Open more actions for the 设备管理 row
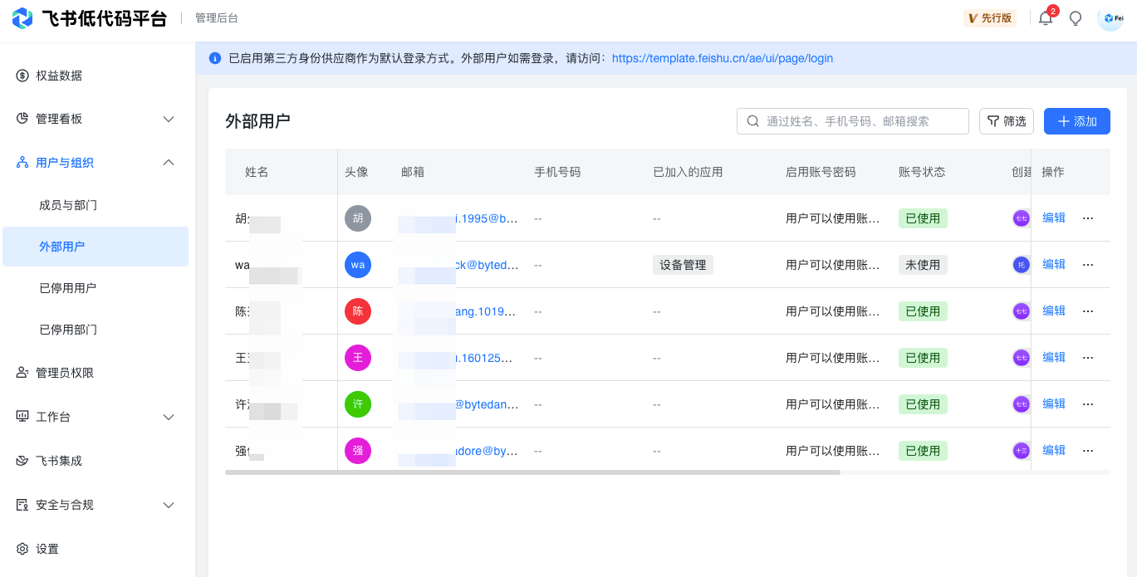The height and width of the screenshot is (577, 1137). point(1088,265)
